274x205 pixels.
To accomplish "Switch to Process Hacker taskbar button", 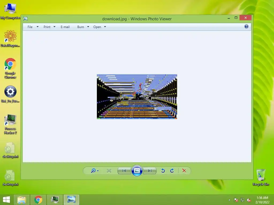I will click(55, 200).
